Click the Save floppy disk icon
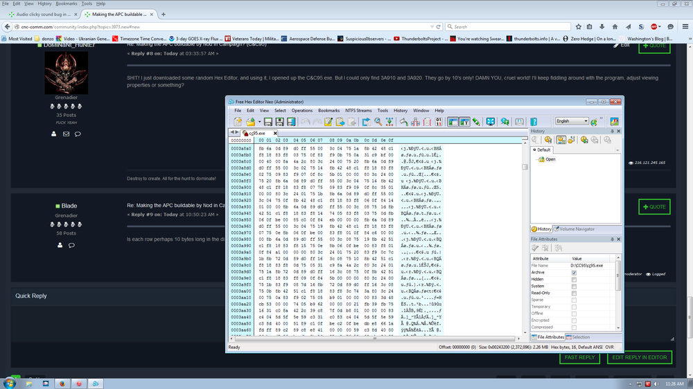This screenshot has height=389, width=693. pos(267,122)
